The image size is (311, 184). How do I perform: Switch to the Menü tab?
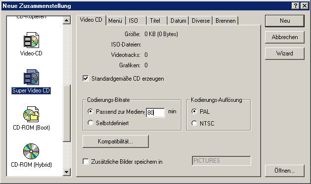pyautogui.click(x=115, y=21)
